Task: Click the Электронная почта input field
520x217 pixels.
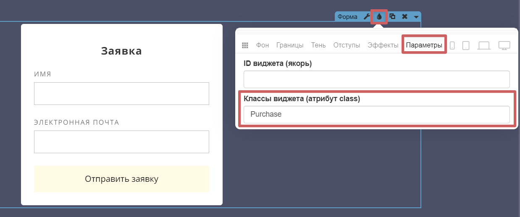Action: [x=121, y=142]
